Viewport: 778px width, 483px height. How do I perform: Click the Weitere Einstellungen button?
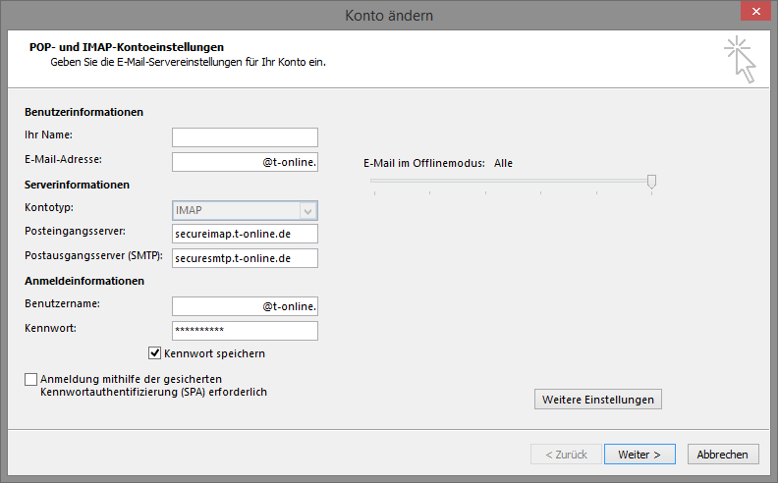pyautogui.click(x=598, y=400)
